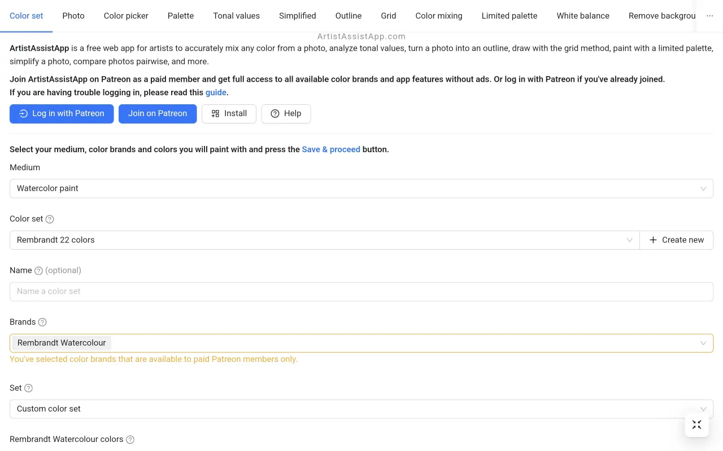723x451 pixels.
Task: Click the Rembrandt Watercolour brand tag
Action: pyautogui.click(x=62, y=343)
